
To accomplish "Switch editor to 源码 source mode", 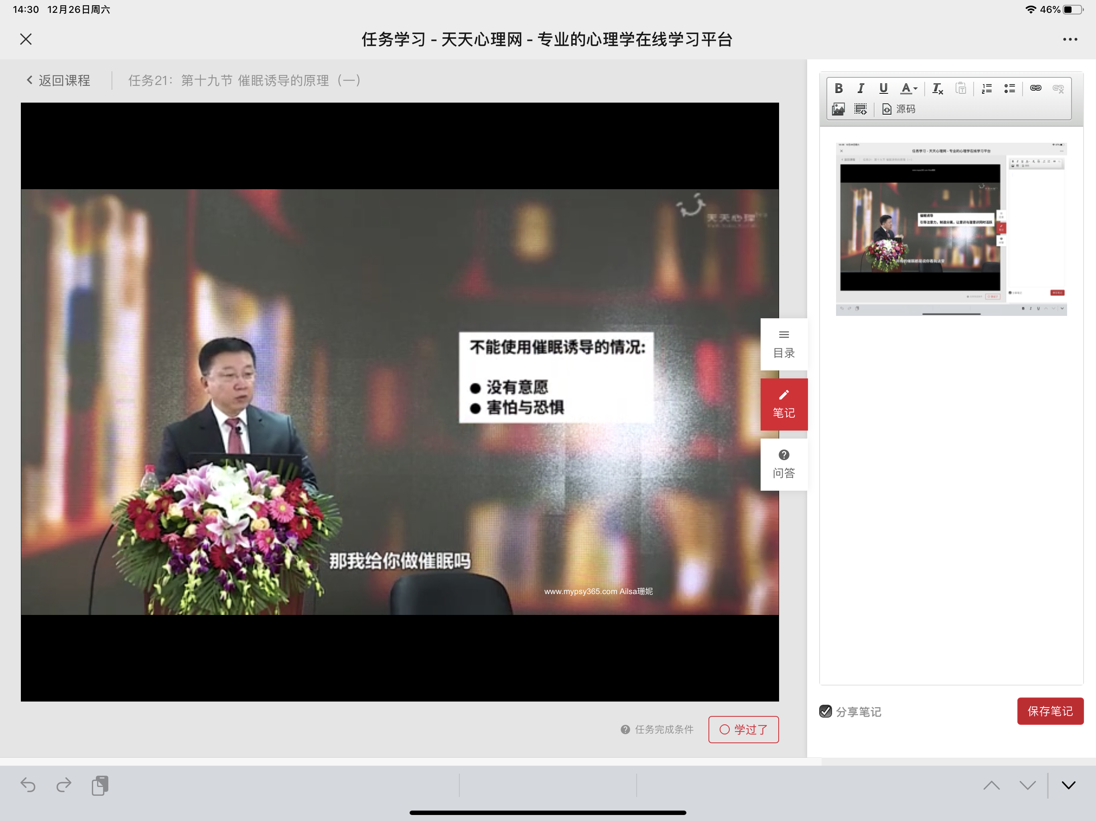I will click(x=899, y=109).
